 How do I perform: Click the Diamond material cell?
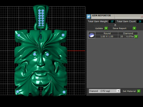coord(128,33)
